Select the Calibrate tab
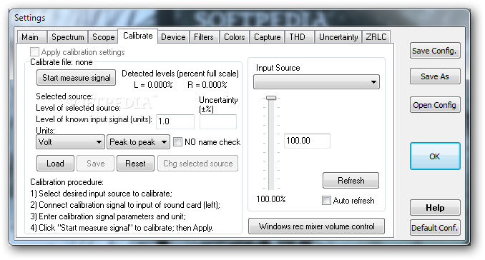This screenshot has width=485, height=260. (x=138, y=36)
